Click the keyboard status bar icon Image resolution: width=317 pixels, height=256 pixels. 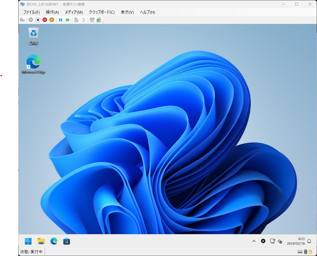(300, 252)
